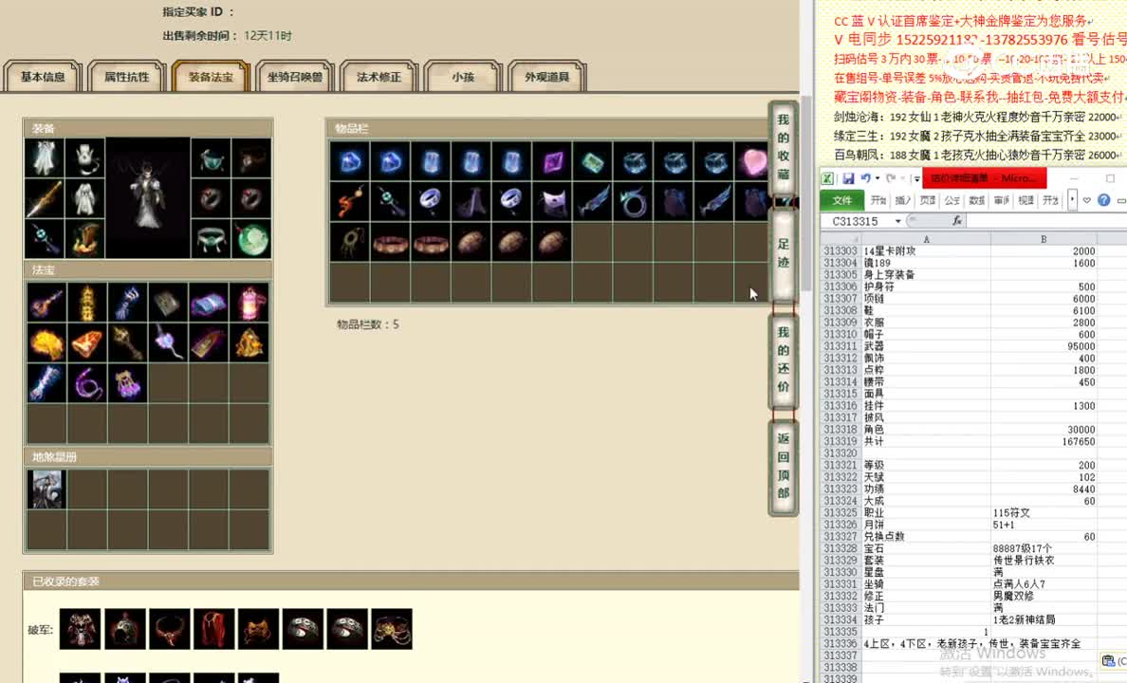
Task: Click the fx insert function button
Action: click(x=956, y=221)
